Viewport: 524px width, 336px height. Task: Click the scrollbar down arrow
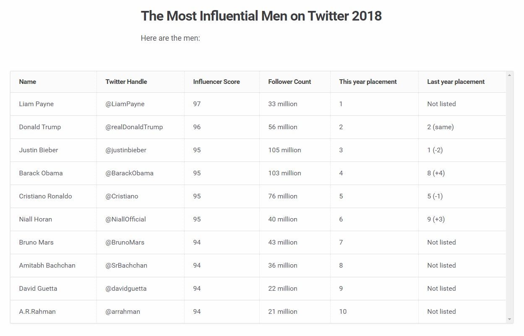510,319
